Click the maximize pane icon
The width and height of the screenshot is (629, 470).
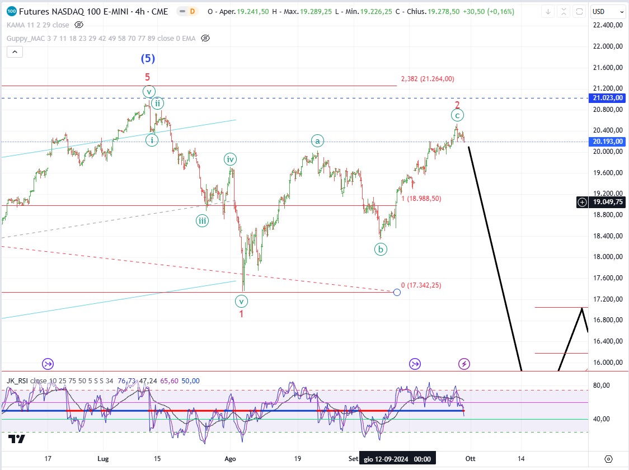579,12
